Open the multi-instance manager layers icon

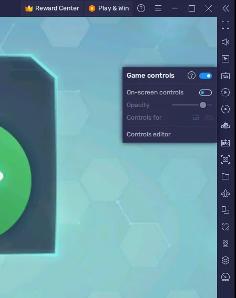click(x=225, y=260)
